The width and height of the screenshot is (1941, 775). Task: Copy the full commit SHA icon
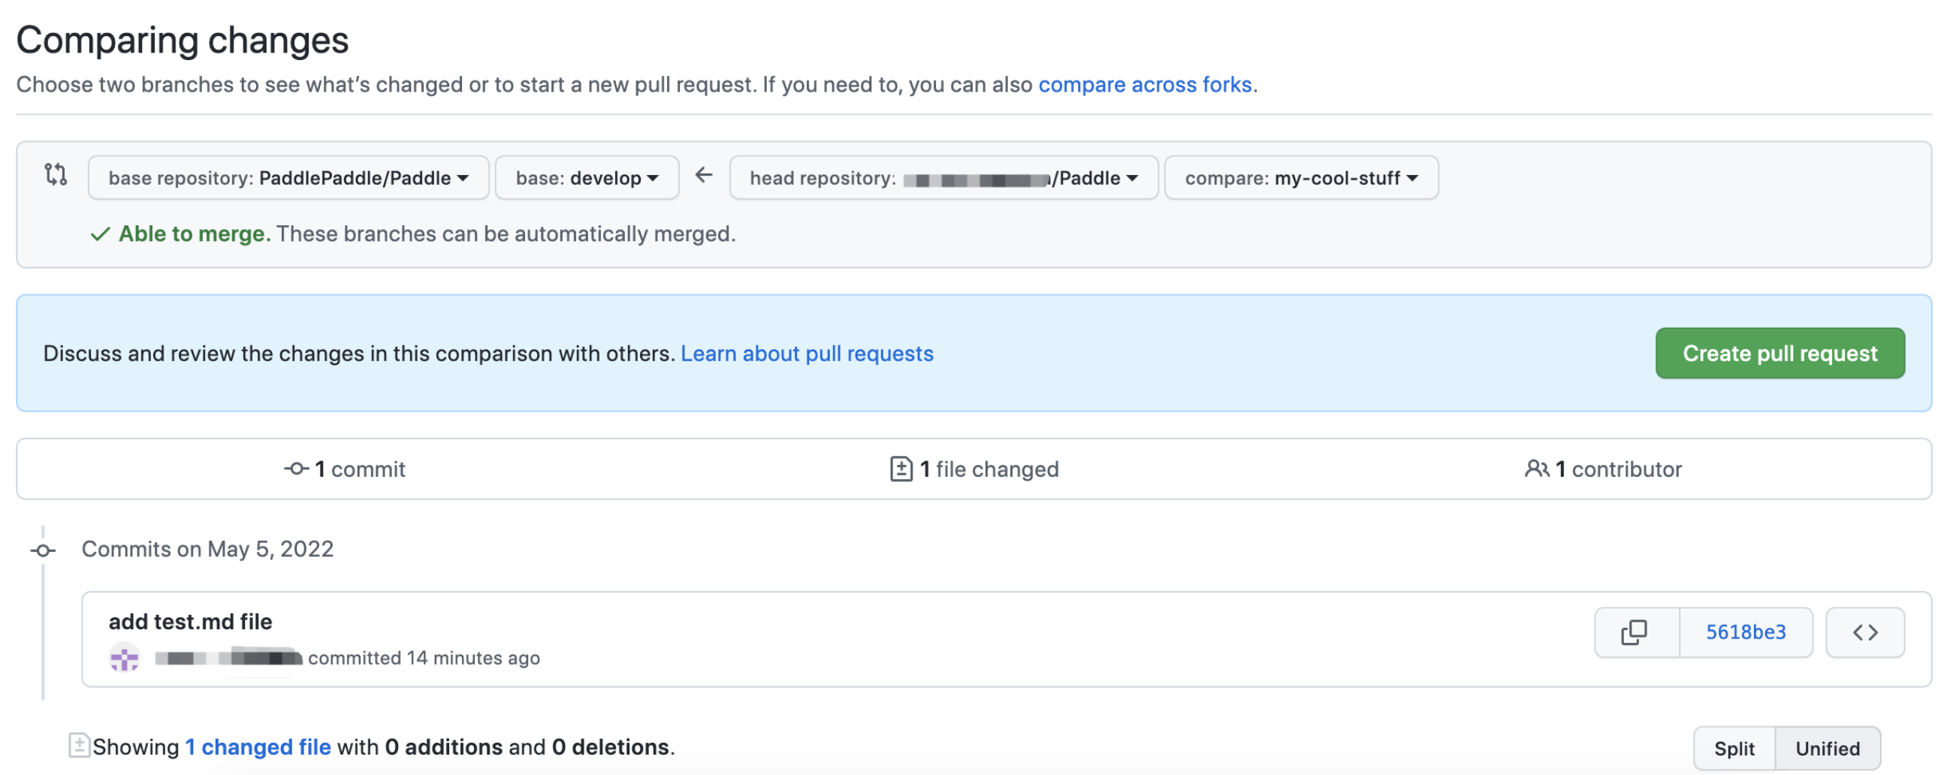coord(1635,632)
